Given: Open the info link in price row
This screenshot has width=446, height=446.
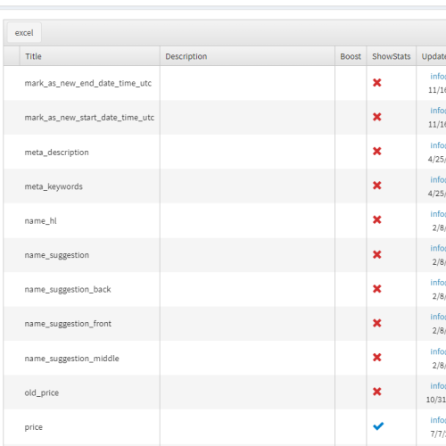Looking at the screenshot, I should 438,420.
